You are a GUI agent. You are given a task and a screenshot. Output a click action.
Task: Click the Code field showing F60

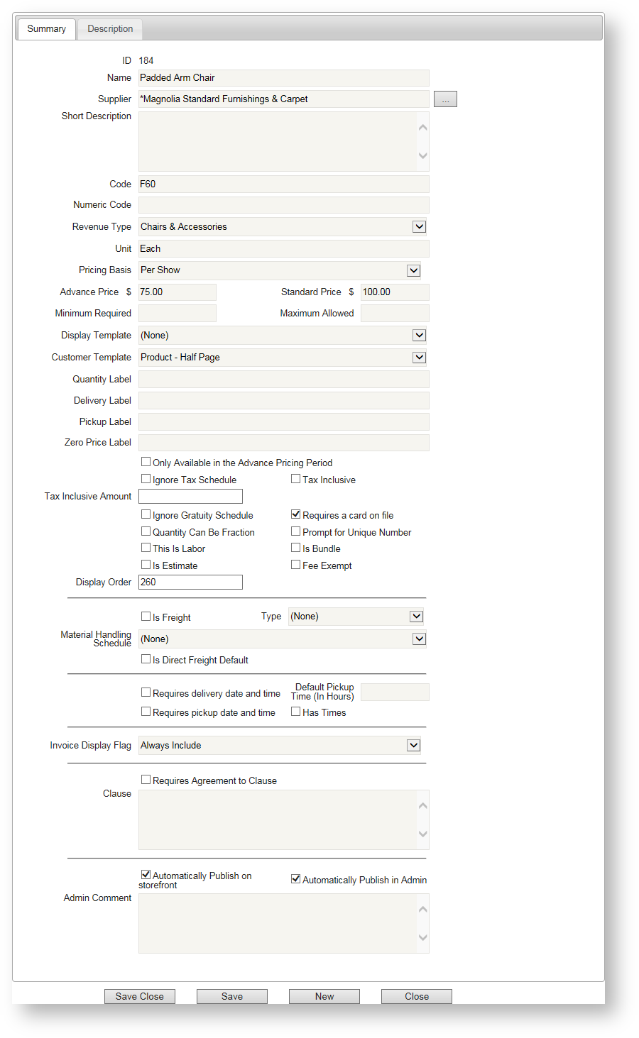(x=284, y=184)
